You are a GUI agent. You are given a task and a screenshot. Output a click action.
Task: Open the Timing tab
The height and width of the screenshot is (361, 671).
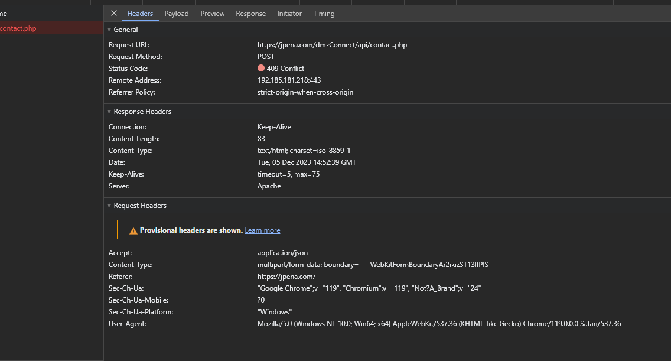pos(324,14)
